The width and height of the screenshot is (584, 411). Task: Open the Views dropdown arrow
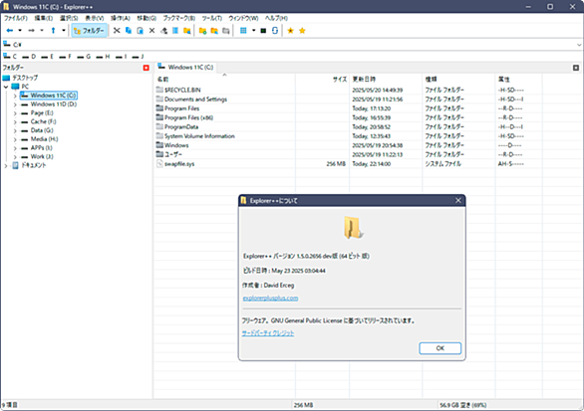tap(254, 31)
